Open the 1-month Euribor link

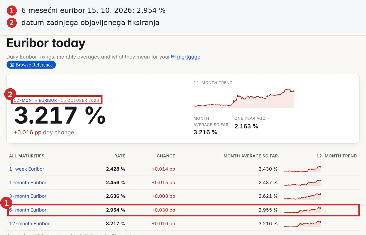tap(28, 183)
